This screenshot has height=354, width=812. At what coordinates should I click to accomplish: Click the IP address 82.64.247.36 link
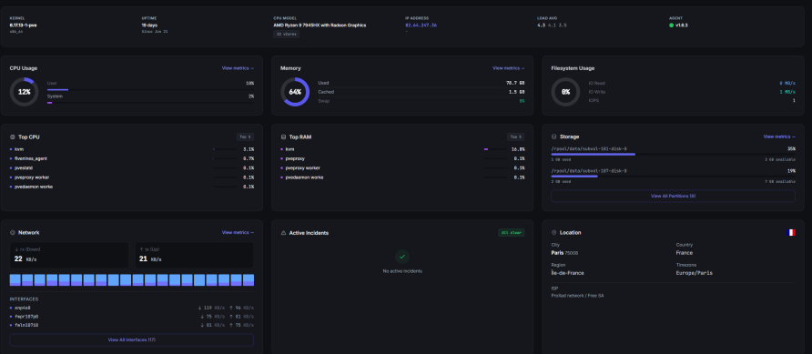421,25
